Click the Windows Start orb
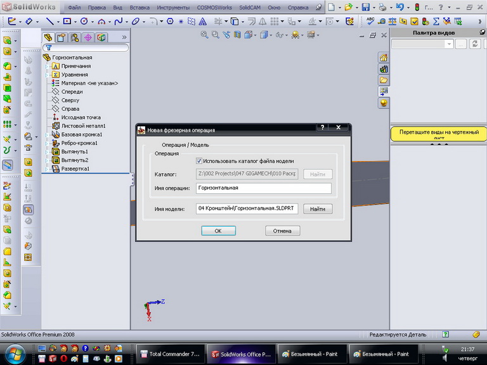The height and width of the screenshot is (365, 487). 15,354
